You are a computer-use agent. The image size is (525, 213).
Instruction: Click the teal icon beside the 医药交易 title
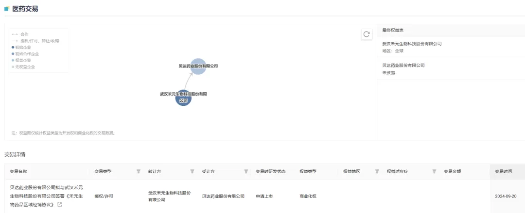6,9
